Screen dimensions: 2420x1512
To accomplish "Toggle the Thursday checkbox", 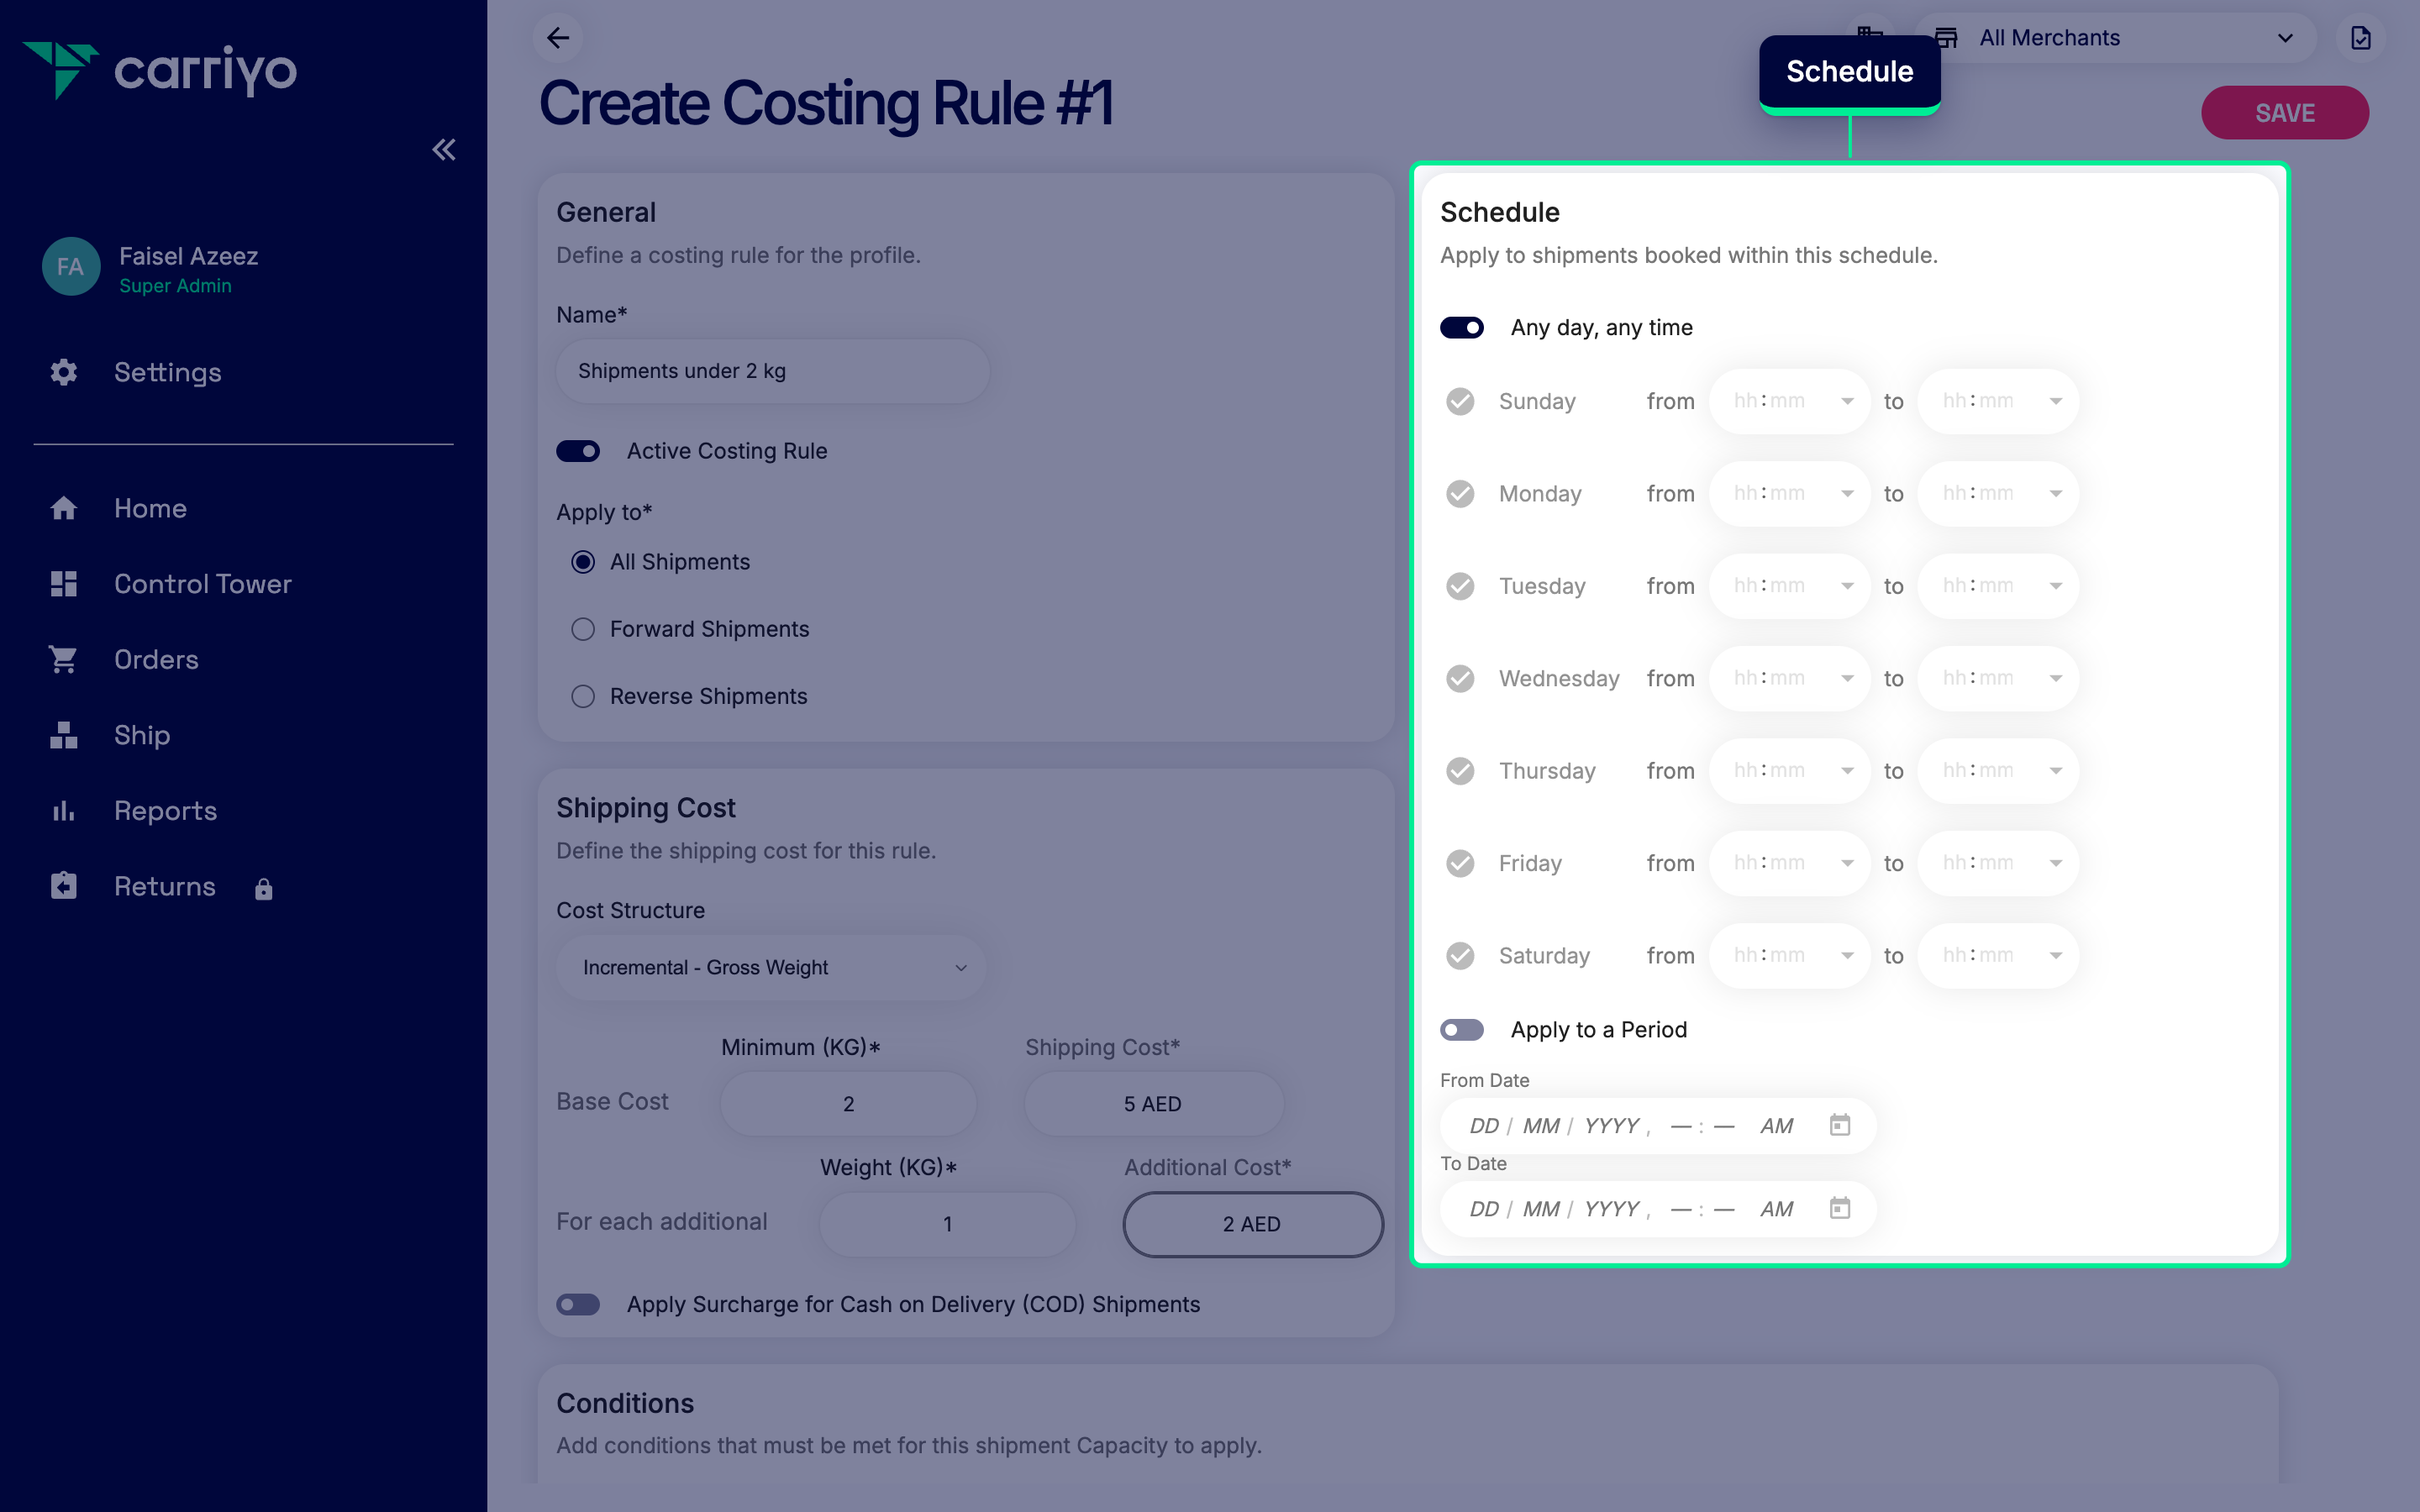I will pos(1460,771).
